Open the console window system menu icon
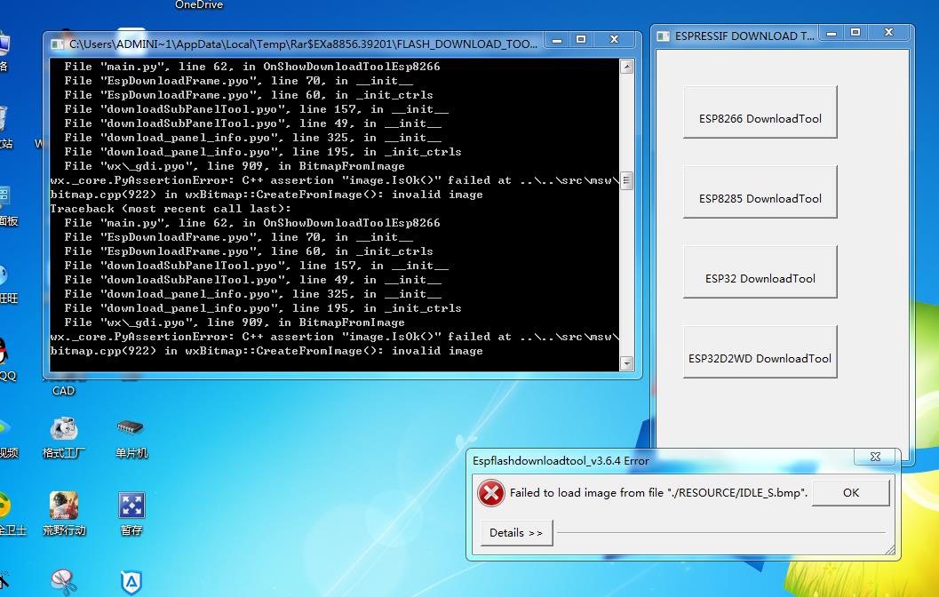 click(58, 44)
